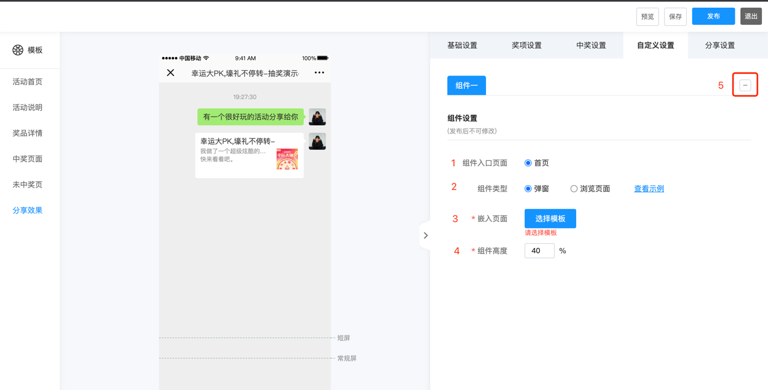This screenshot has width=768, height=390.
Task: Click the 选择模板 button
Action: click(x=550, y=219)
